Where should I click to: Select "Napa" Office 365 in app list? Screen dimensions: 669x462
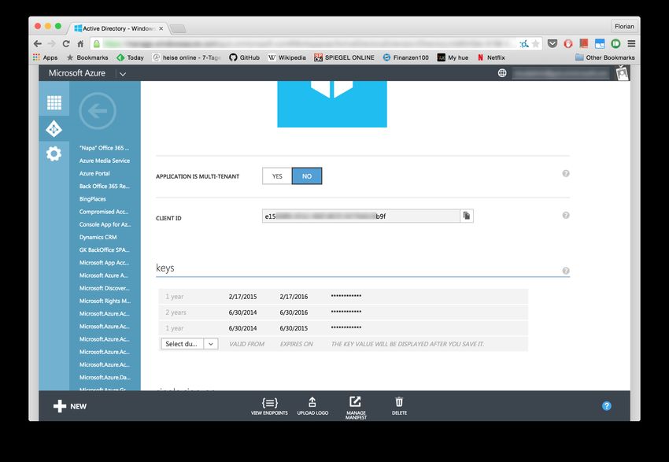coord(105,148)
